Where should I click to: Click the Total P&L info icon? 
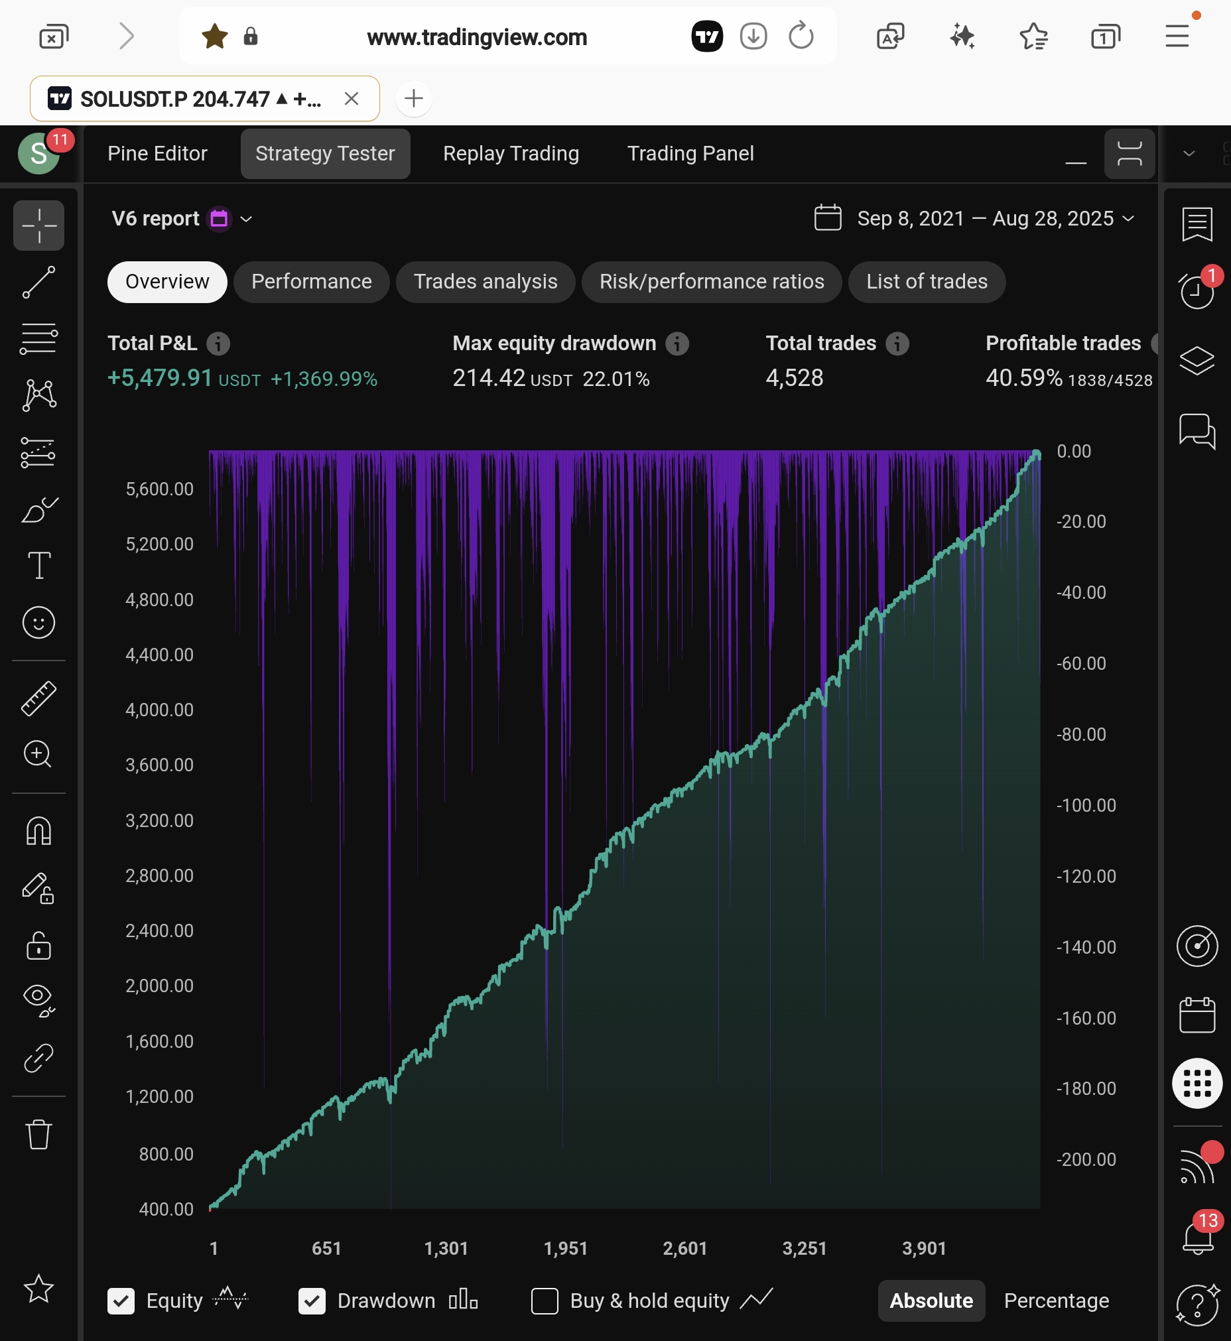(x=218, y=344)
